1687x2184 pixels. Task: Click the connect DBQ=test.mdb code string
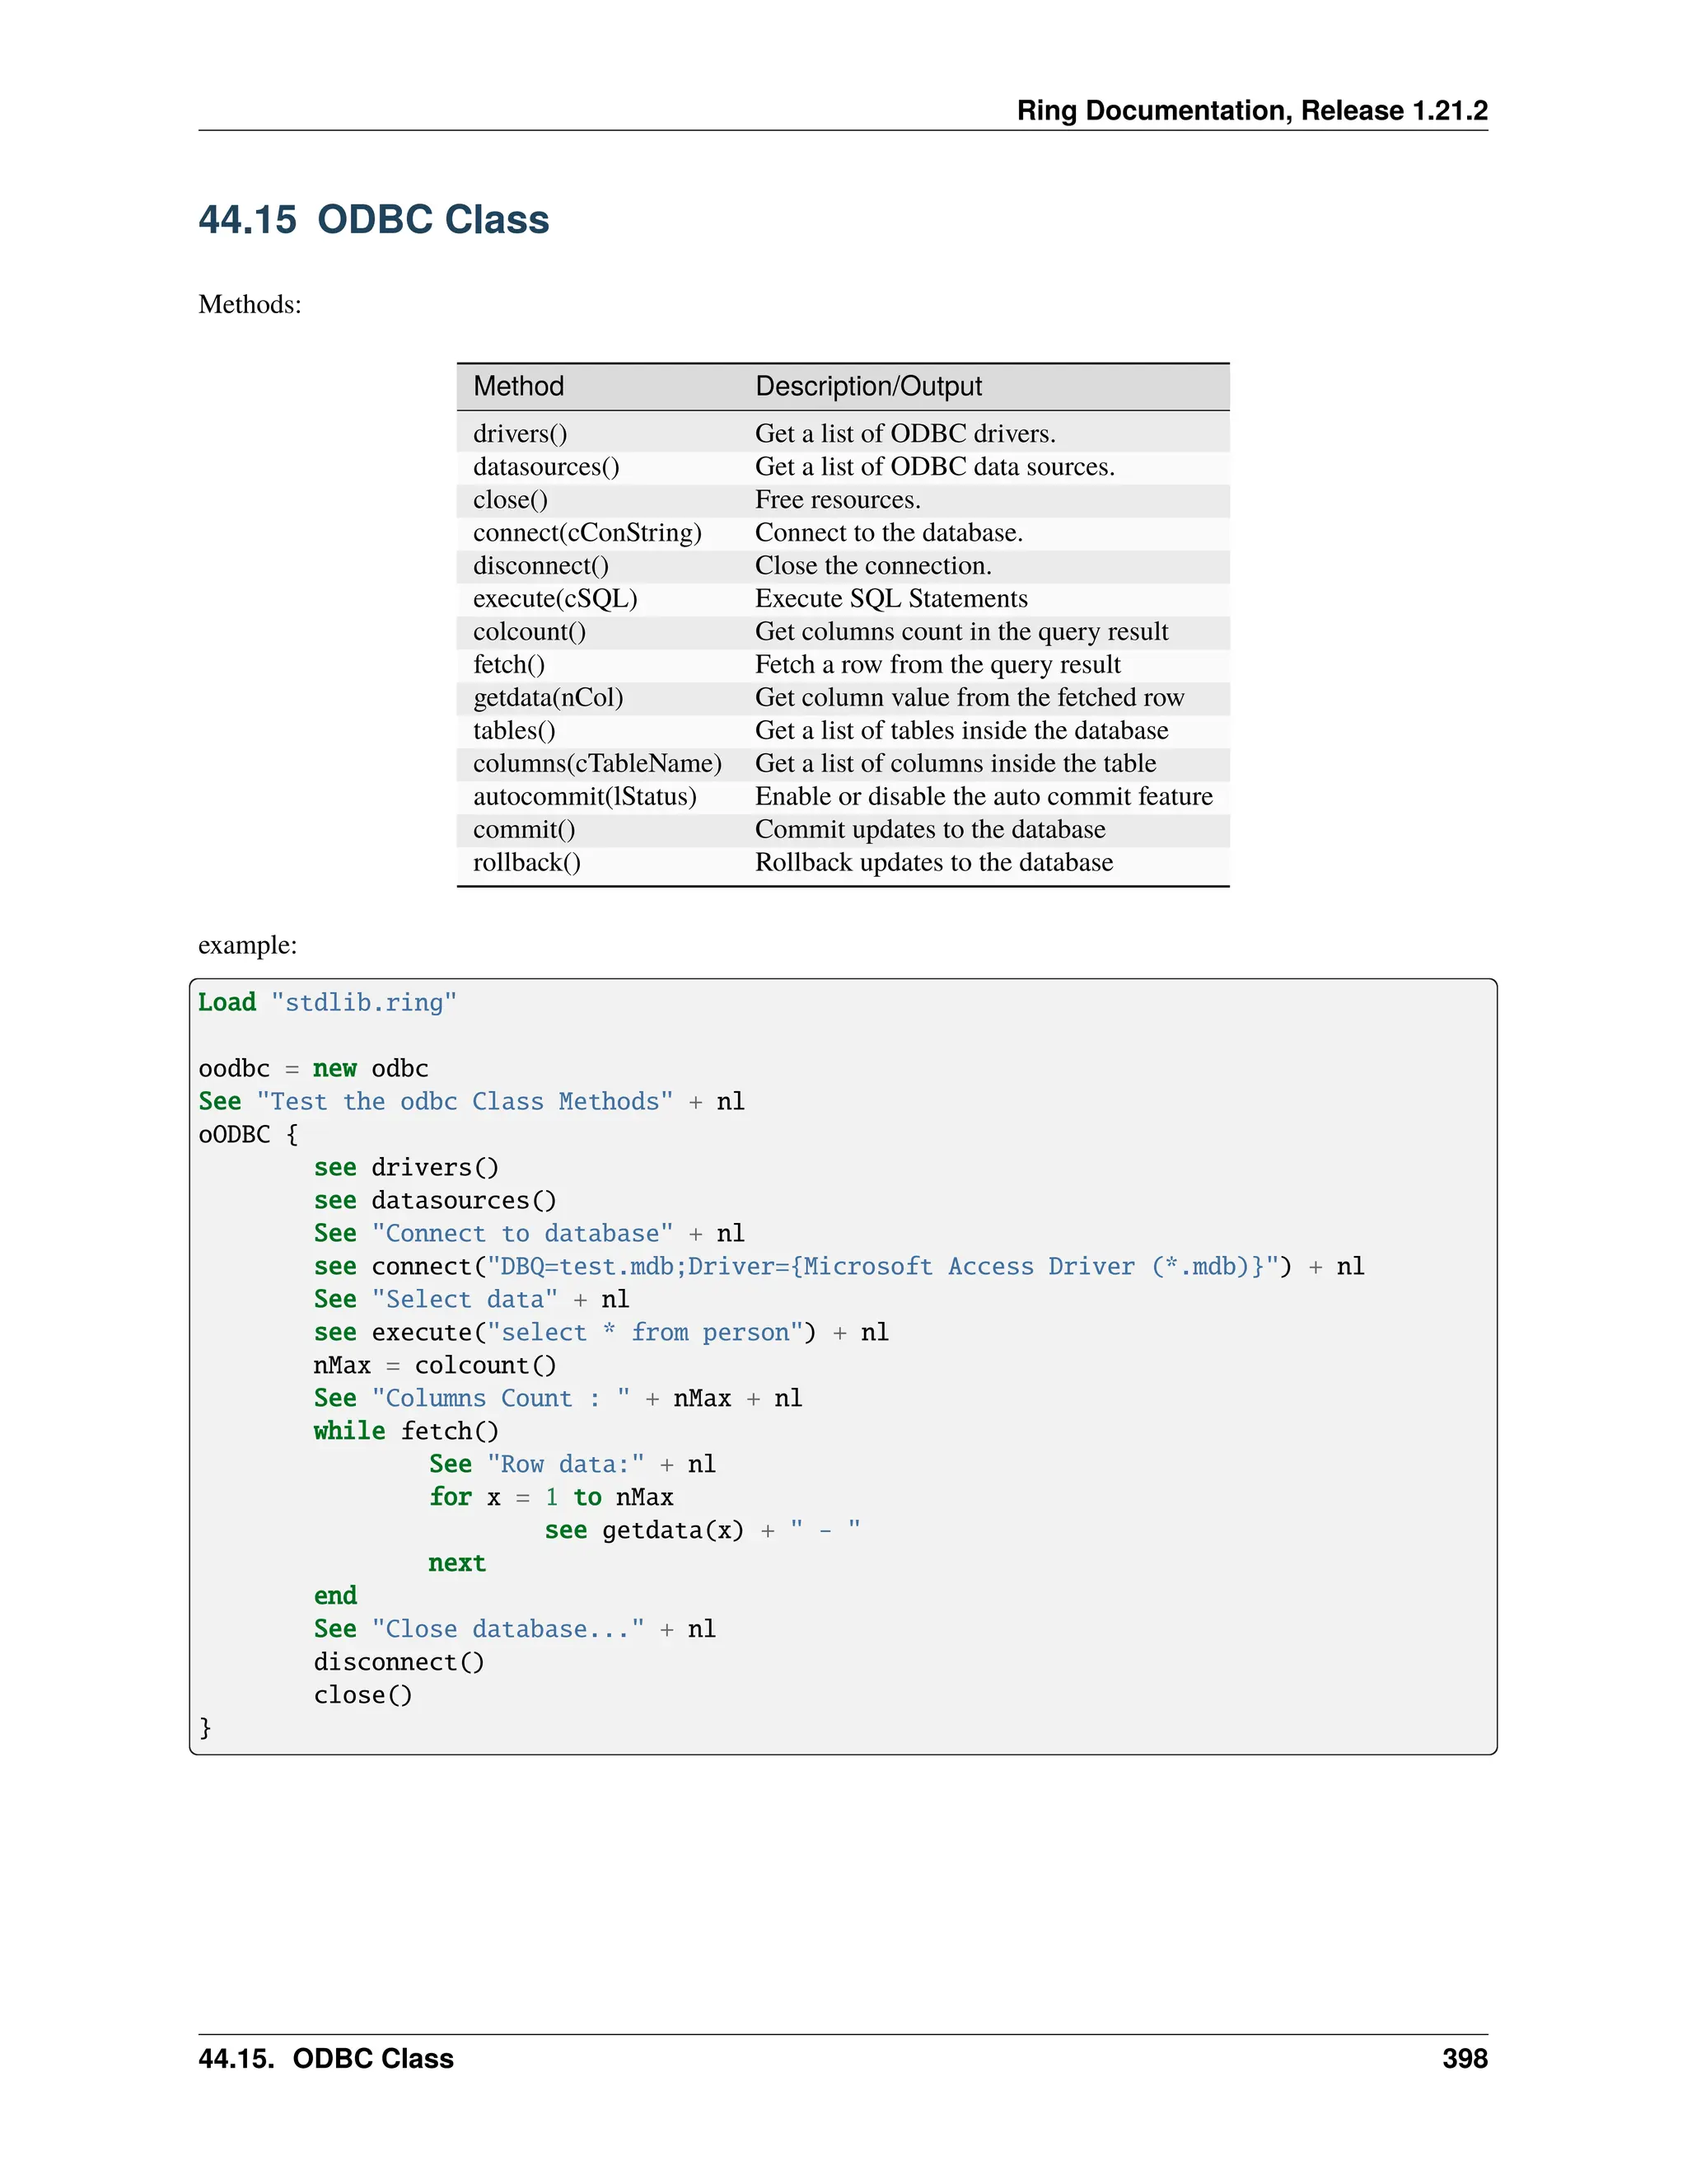[x=882, y=1267]
